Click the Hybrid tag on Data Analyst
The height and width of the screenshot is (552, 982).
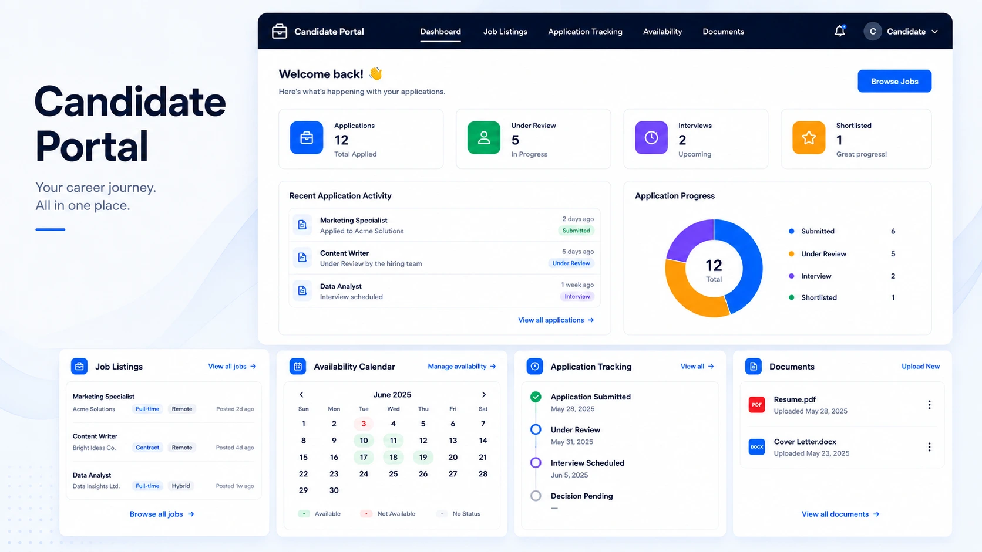click(181, 486)
